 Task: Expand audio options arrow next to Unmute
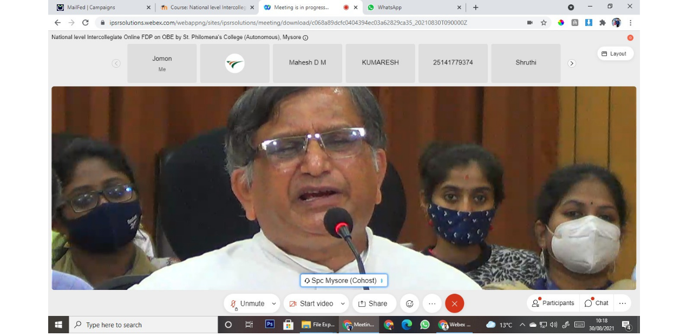tap(274, 303)
